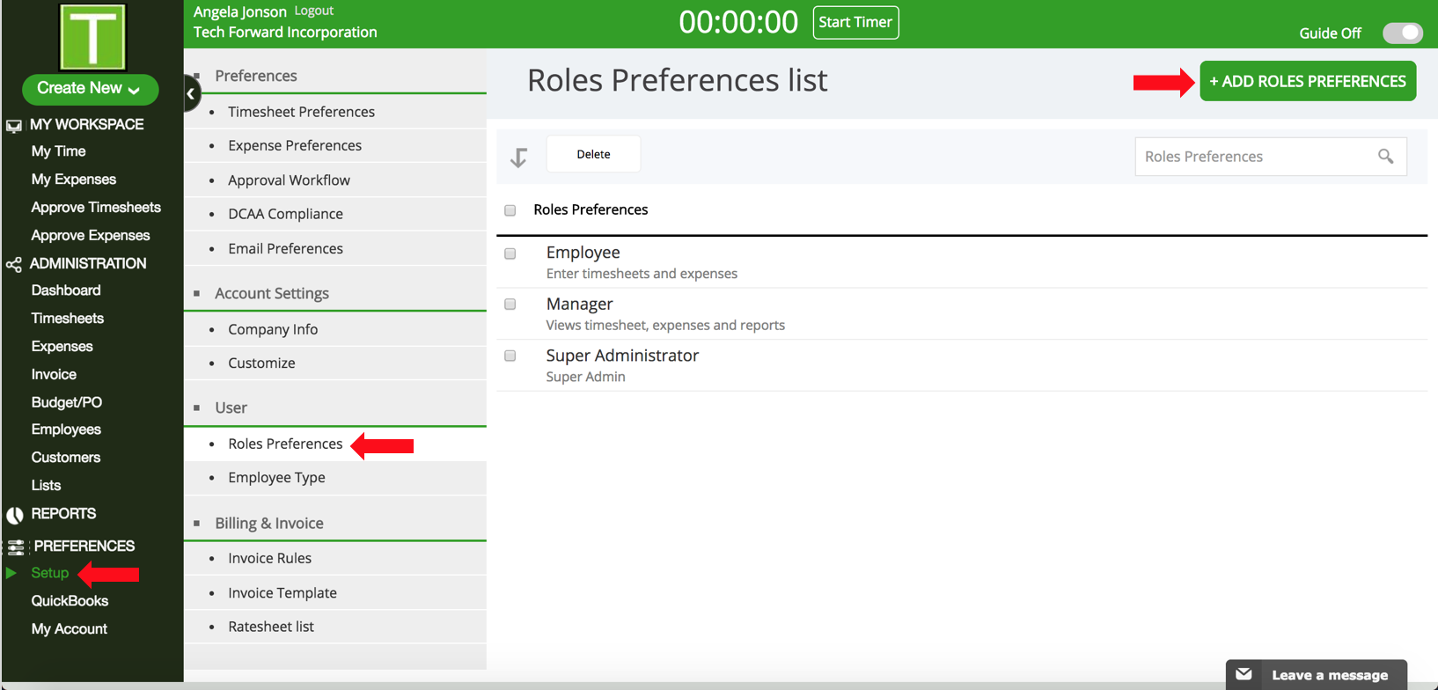This screenshot has width=1438, height=690.
Task: Toggle the Guide Off switch
Action: (x=1401, y=33)
